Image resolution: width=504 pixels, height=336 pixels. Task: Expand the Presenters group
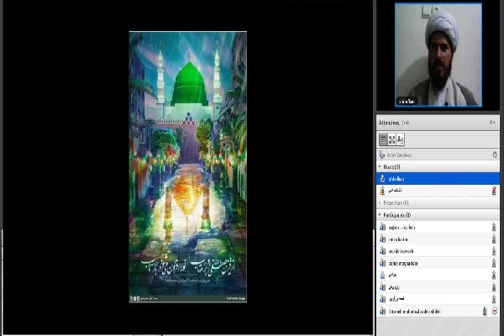point(380,203)
